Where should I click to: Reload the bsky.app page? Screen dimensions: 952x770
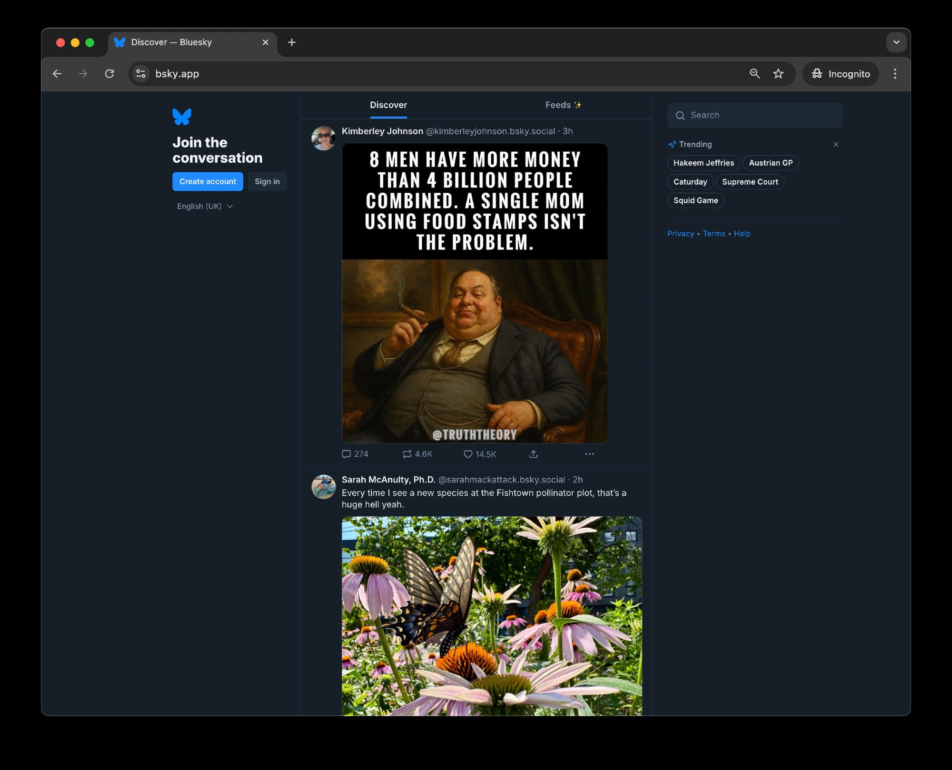pyautogui.click(x=109, y=74)
